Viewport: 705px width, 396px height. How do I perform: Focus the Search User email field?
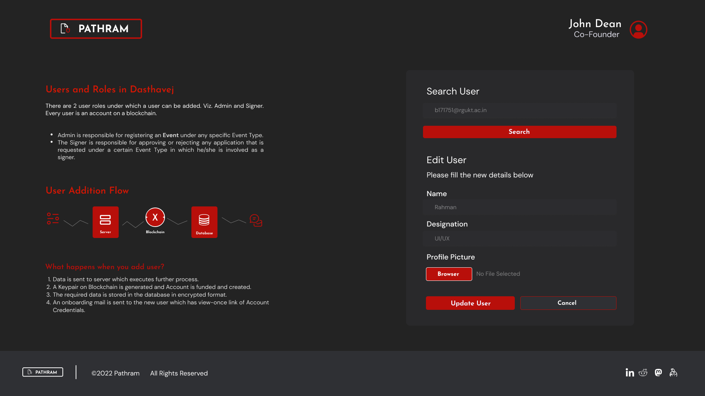click(519, 110)
